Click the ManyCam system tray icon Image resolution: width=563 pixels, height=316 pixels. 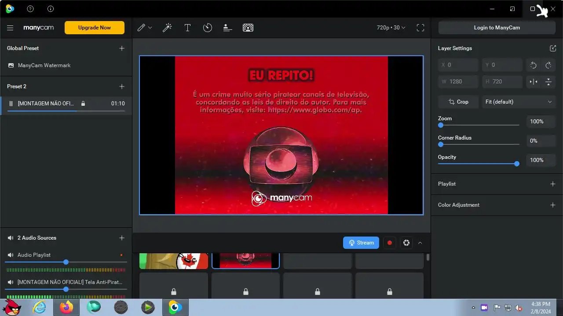point(484,308)
